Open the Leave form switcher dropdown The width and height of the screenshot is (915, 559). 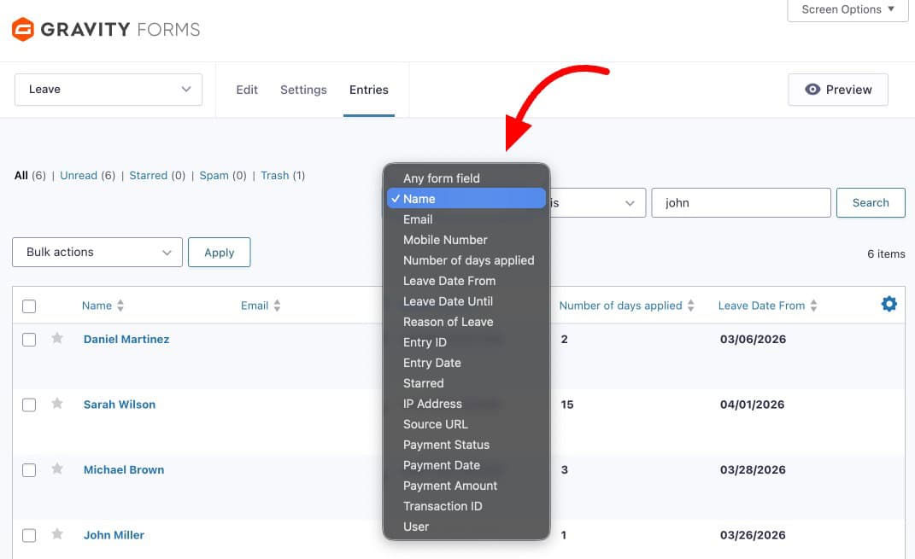(x=109, y=89)
